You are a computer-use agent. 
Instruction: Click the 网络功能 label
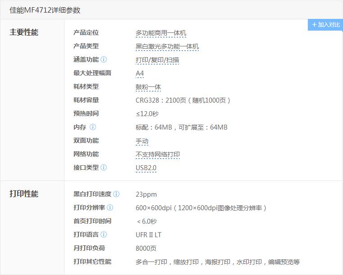click(x=86, y=154)
